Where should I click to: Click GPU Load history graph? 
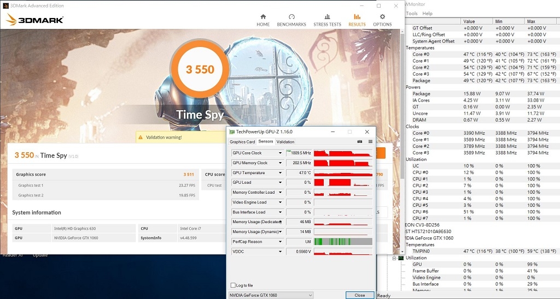click(x=343, y=182)
